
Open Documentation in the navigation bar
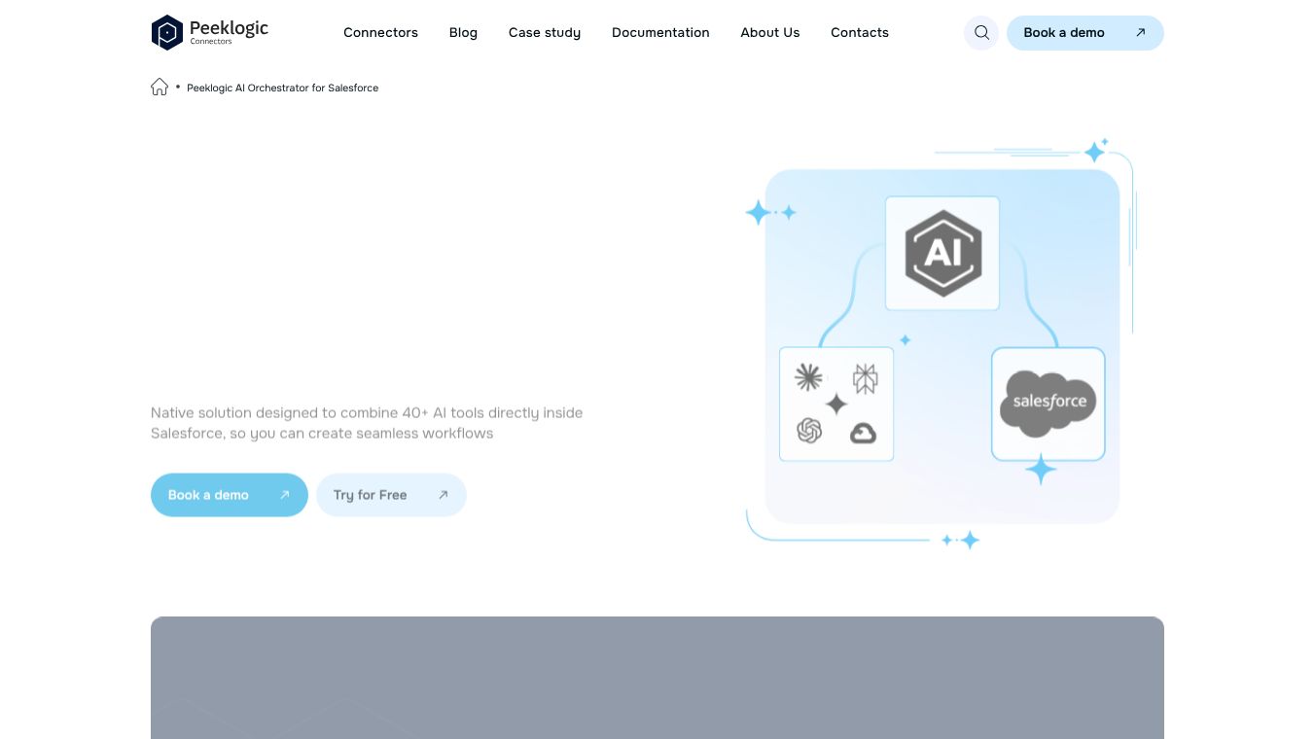point(660,32)
